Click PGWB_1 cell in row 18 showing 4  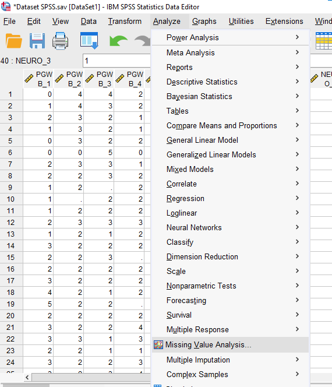pyautogui.click(x=38, y=292)
